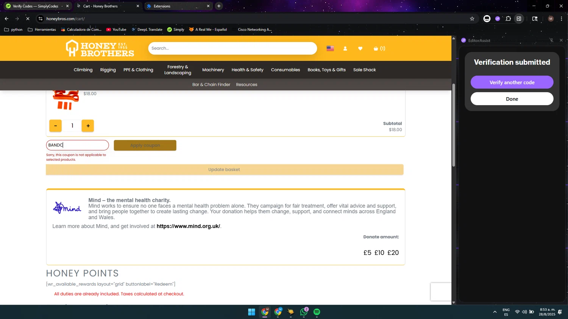The height and width of the screenshot is (319, 568).
Task: Open the wishlist heart icon
Action: pyautogui.click(x=360, y=48)
